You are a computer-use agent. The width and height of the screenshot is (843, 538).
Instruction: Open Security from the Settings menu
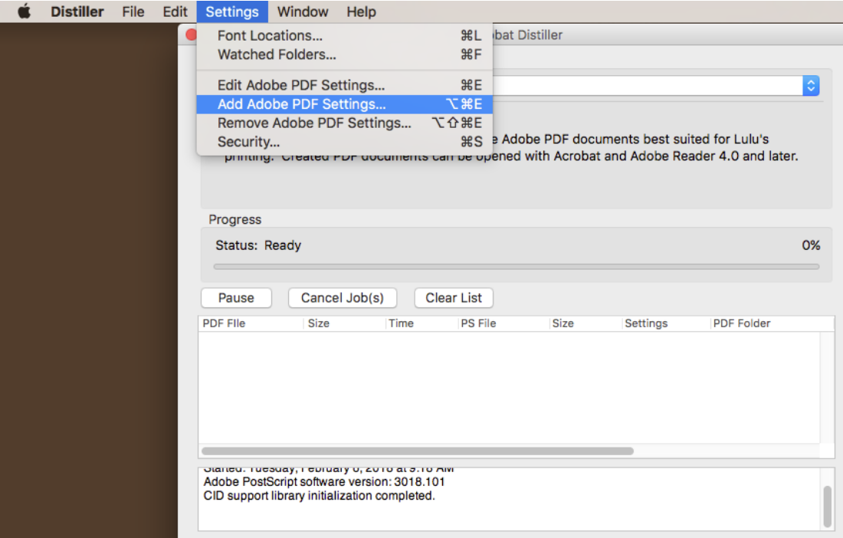(x=345, y=142)
